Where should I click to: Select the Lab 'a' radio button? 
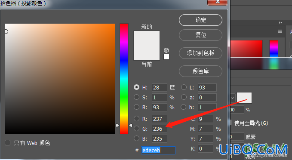point(184,97)
